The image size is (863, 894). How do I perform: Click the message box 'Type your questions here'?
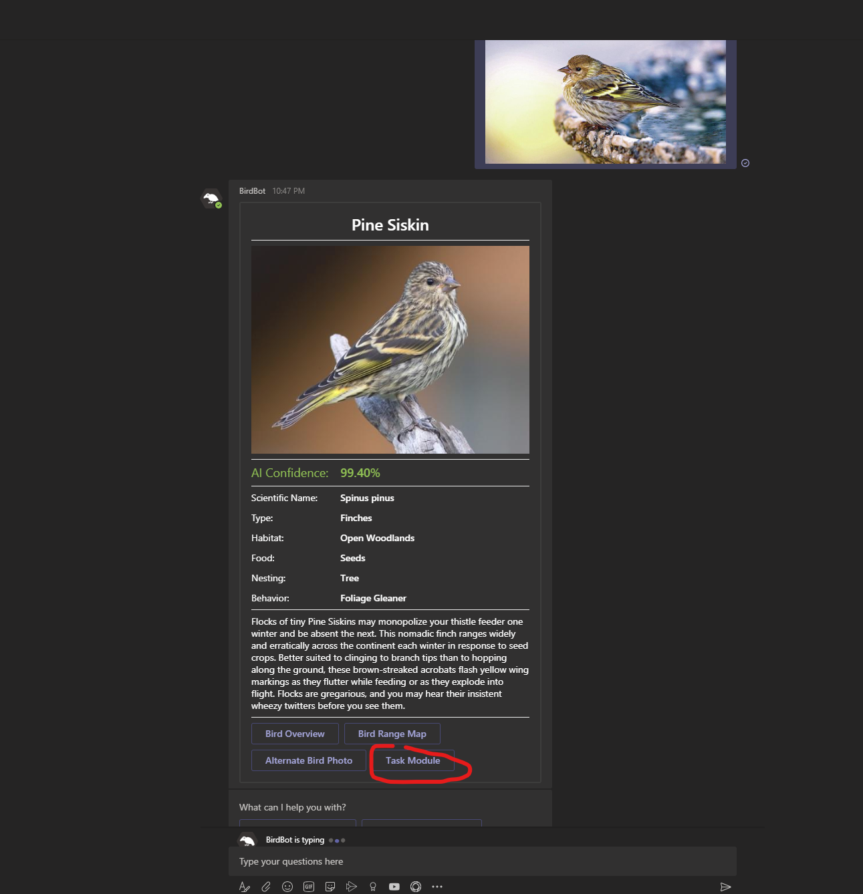pyautogui.click(x=483, y=861)
